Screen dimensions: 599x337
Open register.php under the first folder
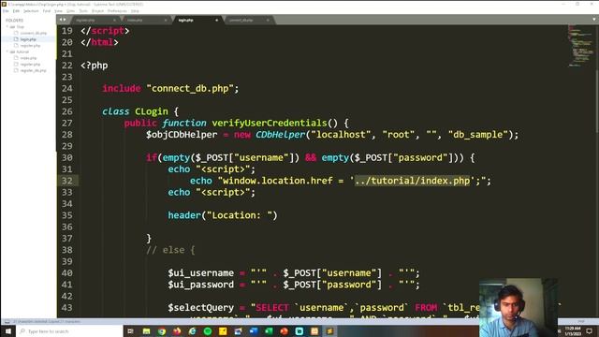pyautogui.click(x=30, y=46)
